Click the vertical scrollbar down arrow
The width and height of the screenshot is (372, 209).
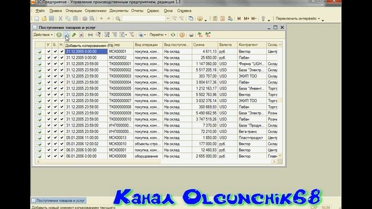(x=280, y=156)
